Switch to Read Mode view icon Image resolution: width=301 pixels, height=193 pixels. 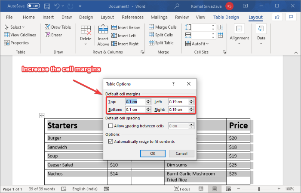point(201,189)
